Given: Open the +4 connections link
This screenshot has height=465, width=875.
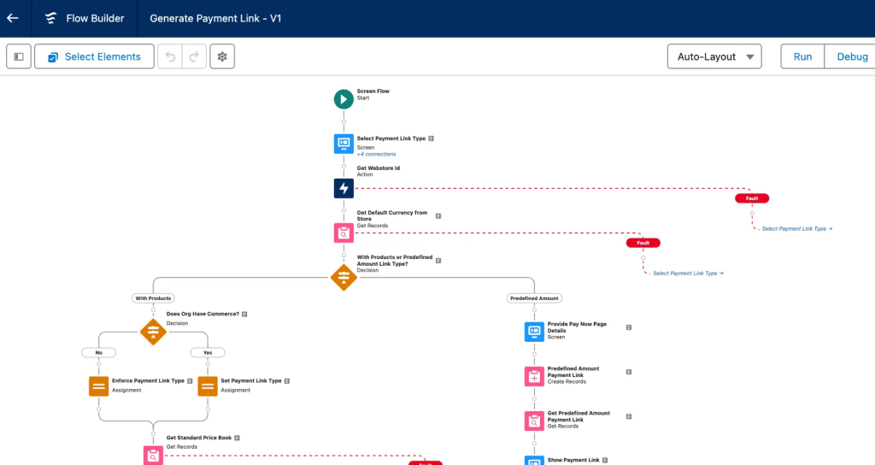Looking at the screenshot, I should [x=376, y=154].
